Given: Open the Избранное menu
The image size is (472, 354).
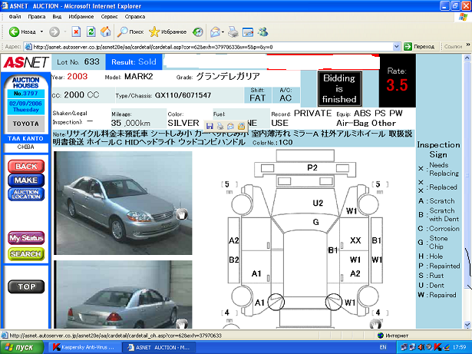Looking at the screenshot, I should click(x=81, y=17).
